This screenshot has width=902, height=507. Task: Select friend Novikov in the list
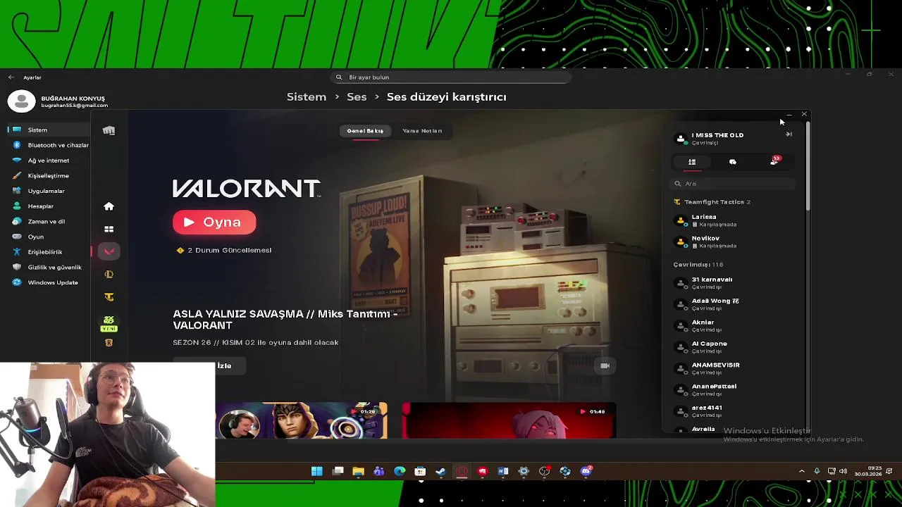[x=733, y=242]
